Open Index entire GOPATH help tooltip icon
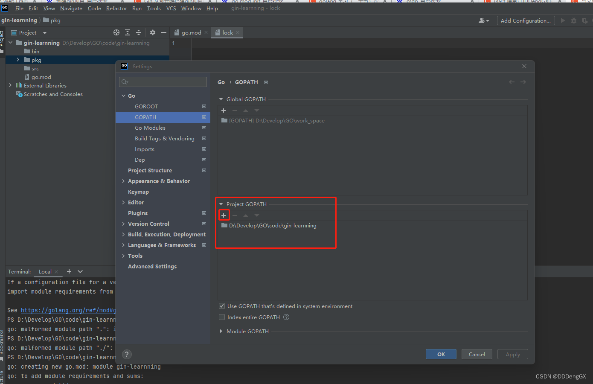The height and width of the screenshot is (384, 593). pyautogui.click(x=286, y=317)
